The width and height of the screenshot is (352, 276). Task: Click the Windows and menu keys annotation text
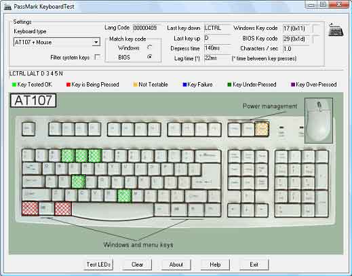coord(138,245)
